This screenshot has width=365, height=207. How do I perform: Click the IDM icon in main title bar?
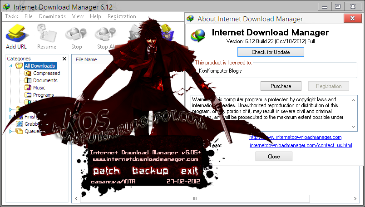[x=6, y=6]
